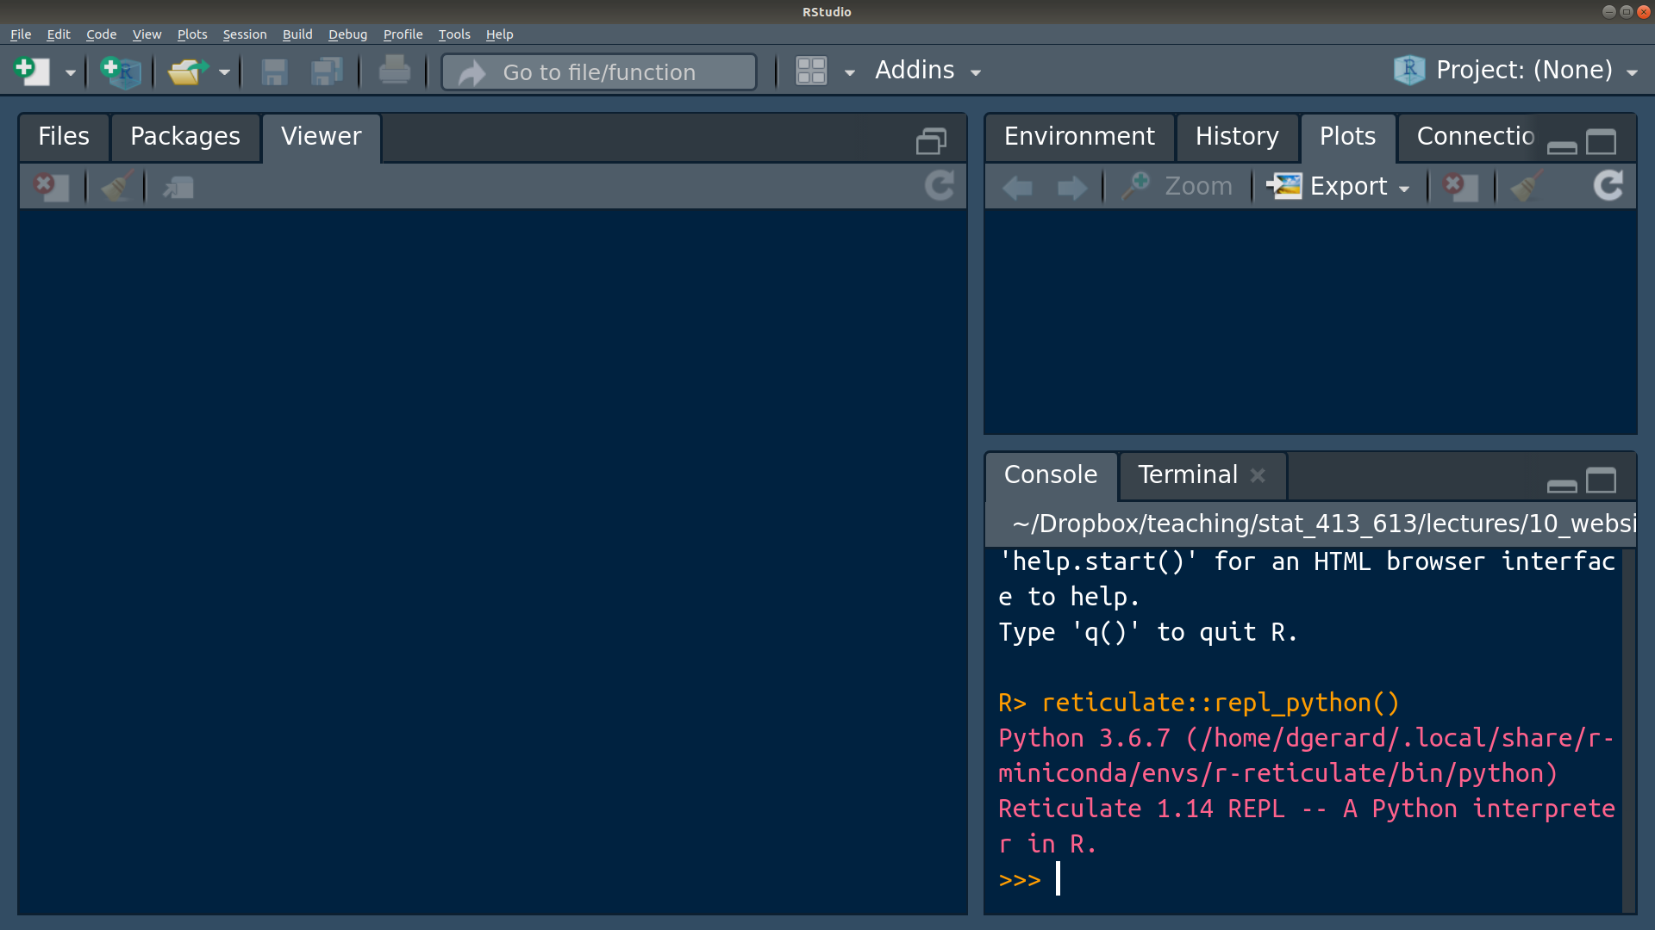1655x930 pixels.
Task: Click the plot Zoom button
Action: pos(1177,186)
